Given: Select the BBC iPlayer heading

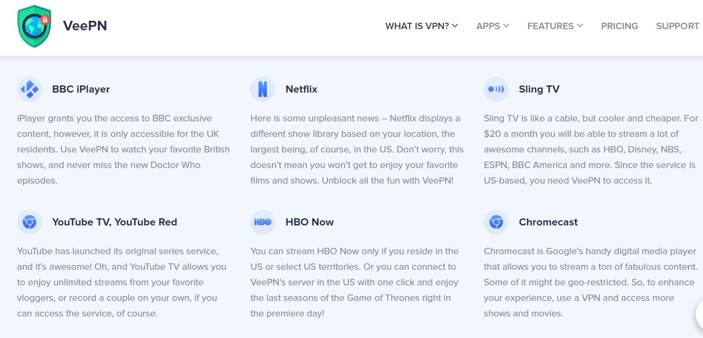Looking at the screenshot, I should click(x=81, y=89).
